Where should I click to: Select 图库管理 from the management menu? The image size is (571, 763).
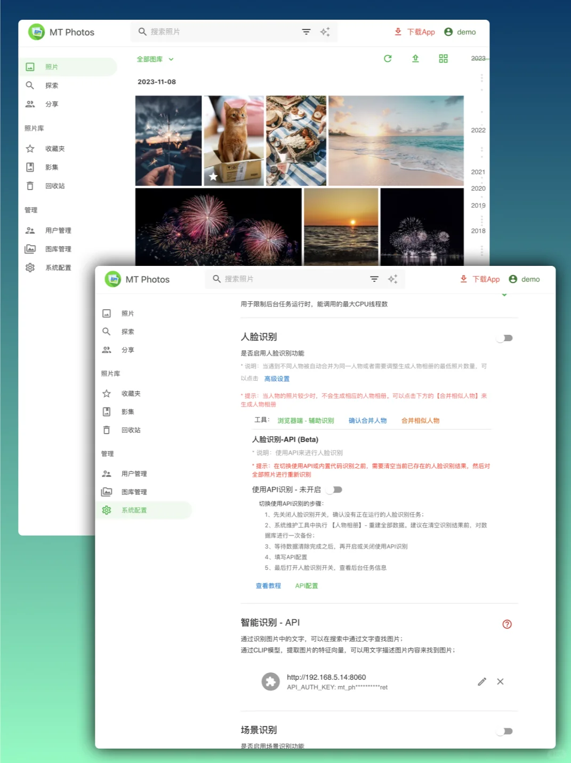[x=133, y=492]
